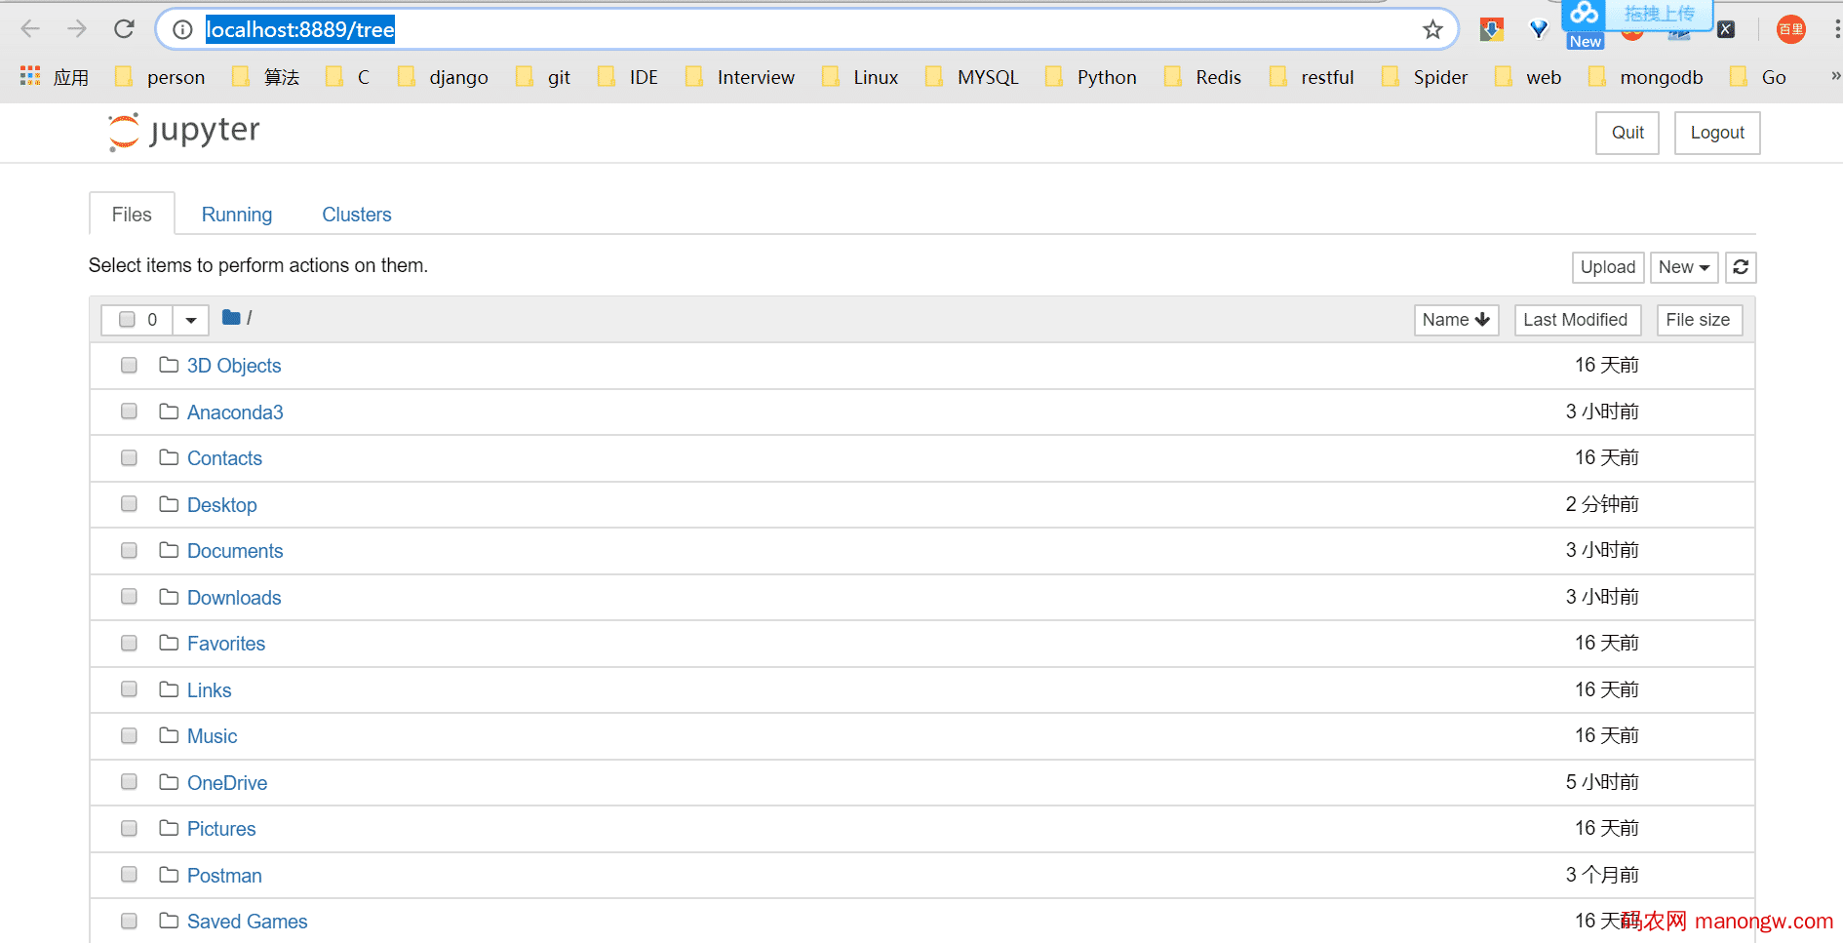Click the refresh notebook list icon
This screenshot has width=1843, height=943.
coord(1741,267)
